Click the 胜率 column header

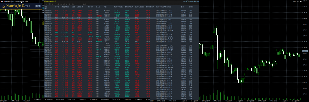pyautogui.click(x=182, y=7)
